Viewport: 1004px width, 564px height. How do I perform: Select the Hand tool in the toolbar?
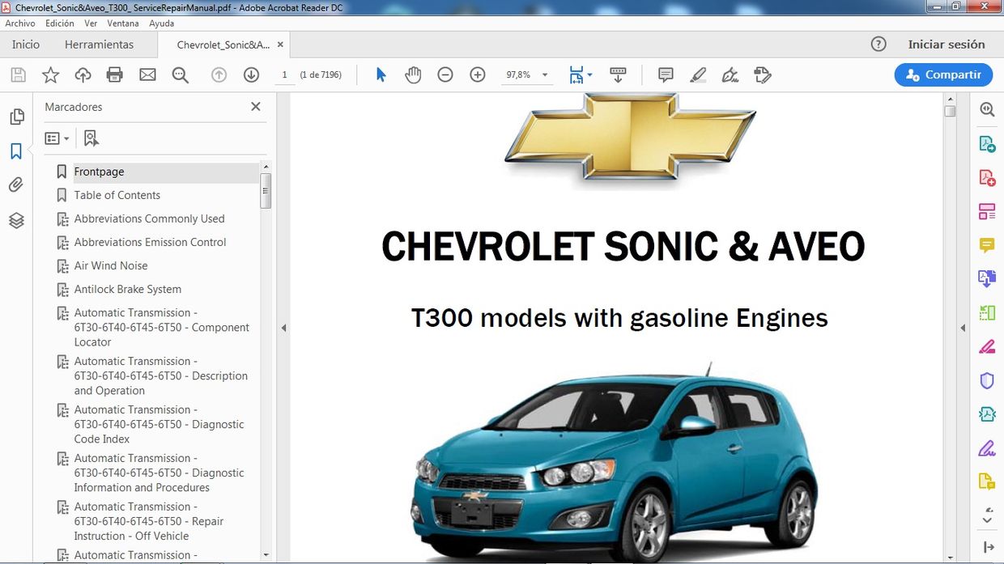point(413,74)
